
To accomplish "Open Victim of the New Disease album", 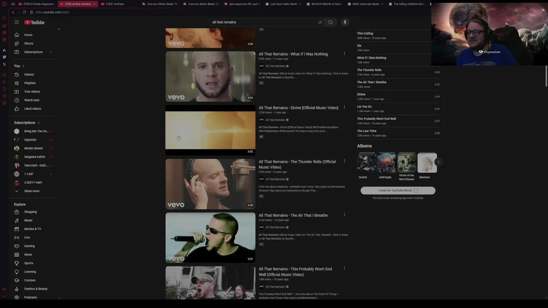I will [x=406, y=163].
